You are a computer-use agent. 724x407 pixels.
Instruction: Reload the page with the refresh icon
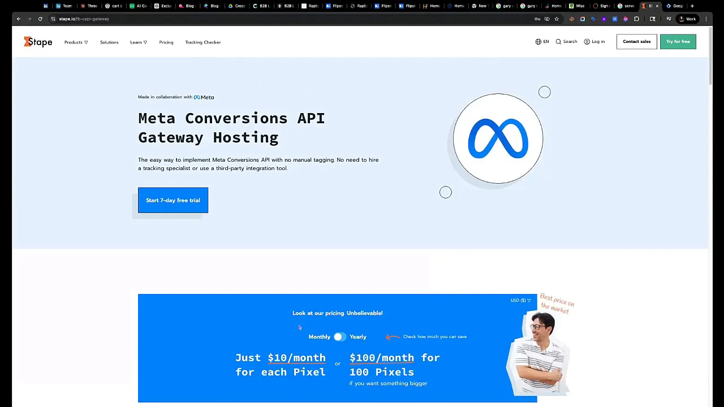point(40,19)
